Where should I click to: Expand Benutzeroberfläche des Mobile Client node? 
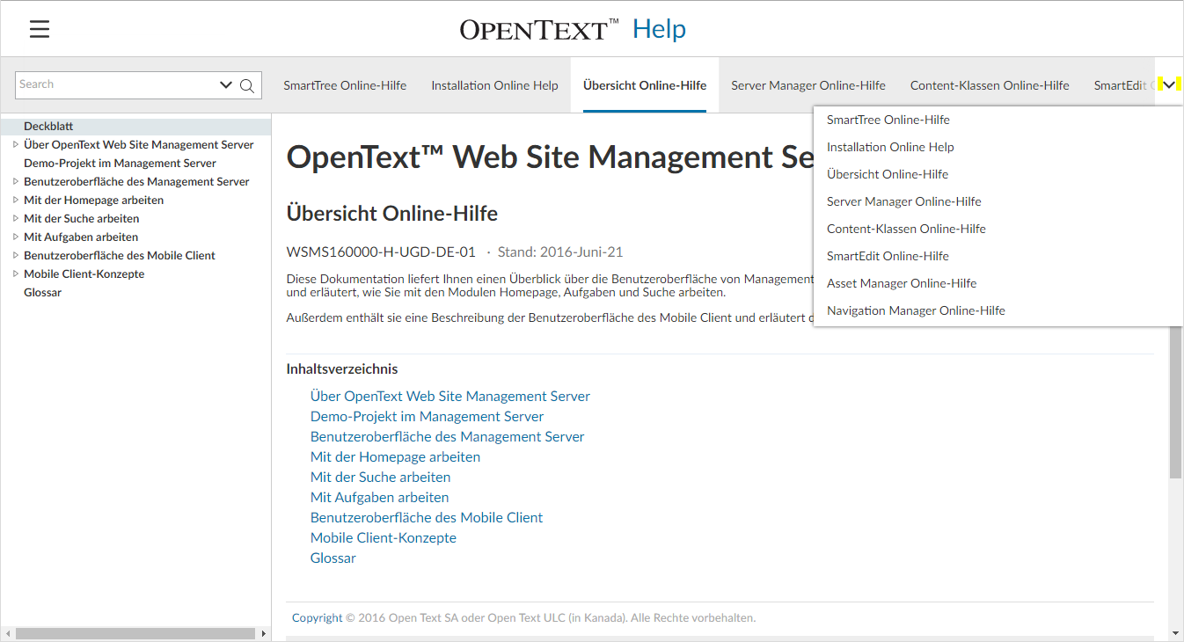pos(15,256)
